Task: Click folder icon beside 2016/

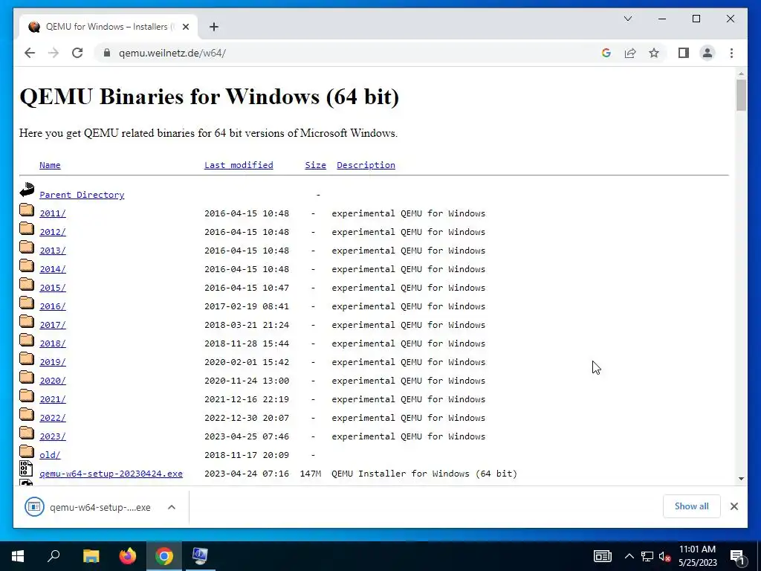Action: click(27, 303)
